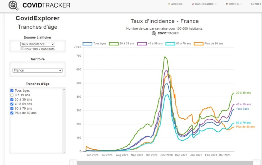Click the '60 à 79 ans' label at line end
The height and width of the screenshot is (165, 262).
(243, 123)
